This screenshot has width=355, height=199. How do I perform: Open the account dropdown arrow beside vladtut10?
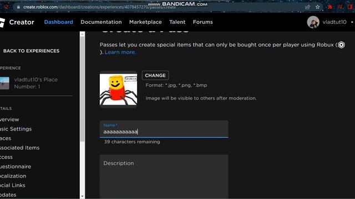tap(352, 22)
